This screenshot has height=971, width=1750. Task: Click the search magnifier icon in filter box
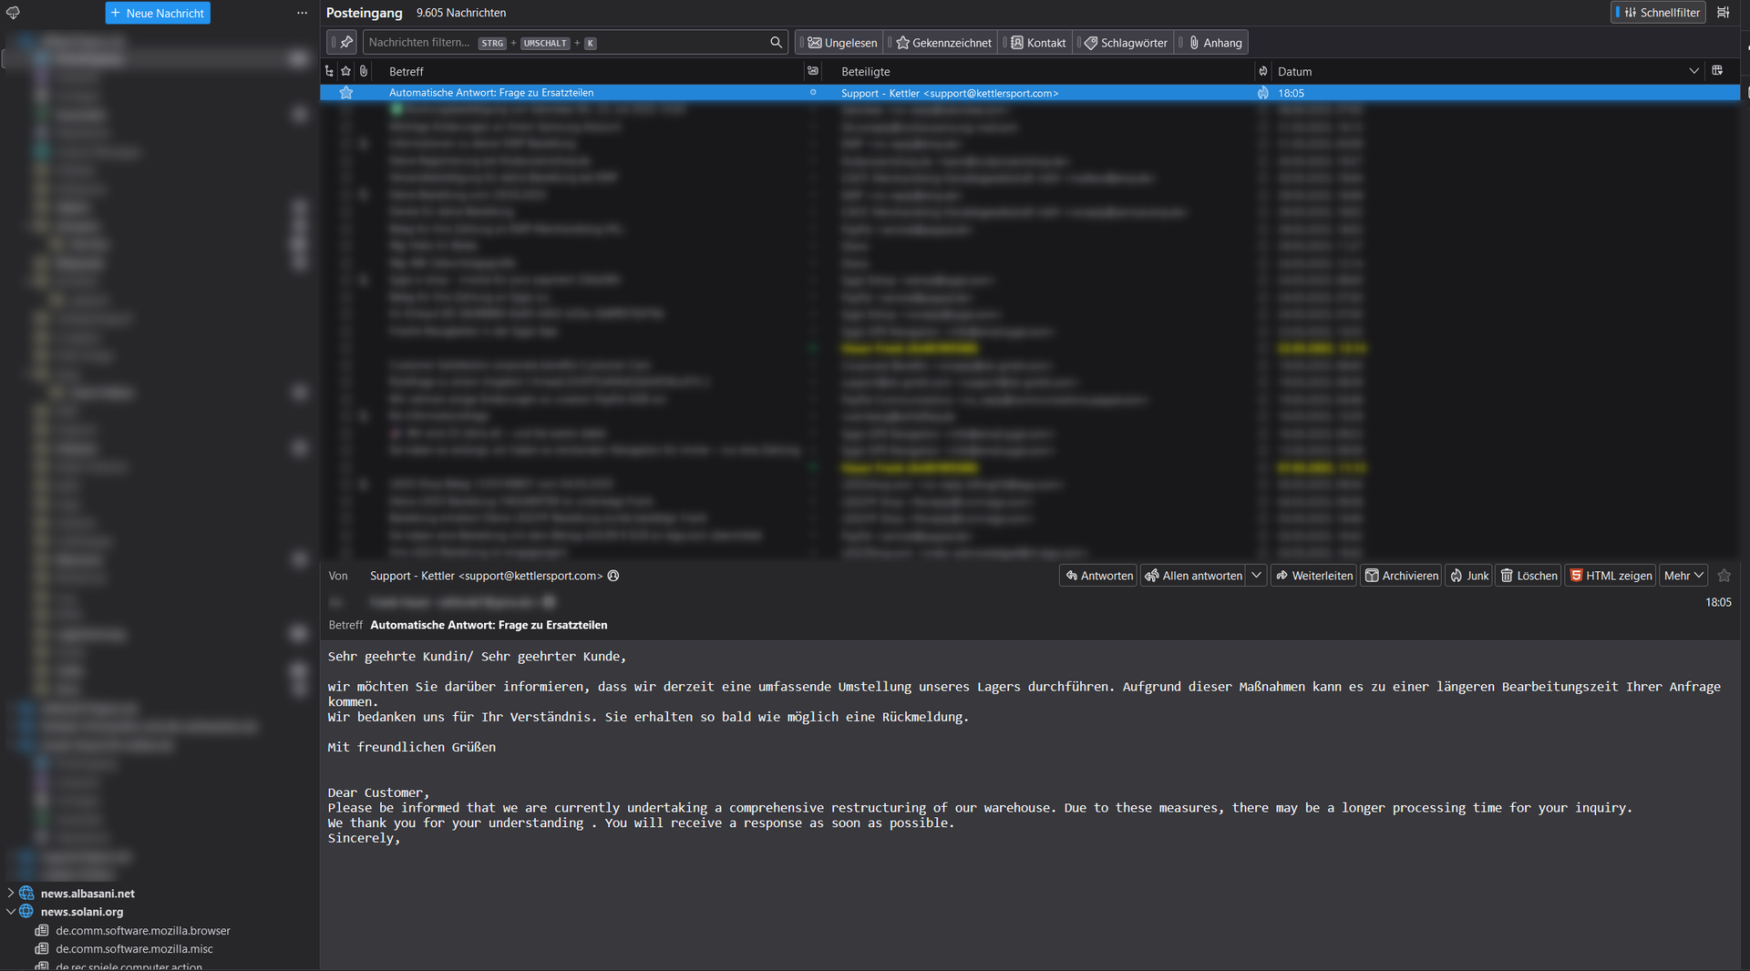click(776, 43)
